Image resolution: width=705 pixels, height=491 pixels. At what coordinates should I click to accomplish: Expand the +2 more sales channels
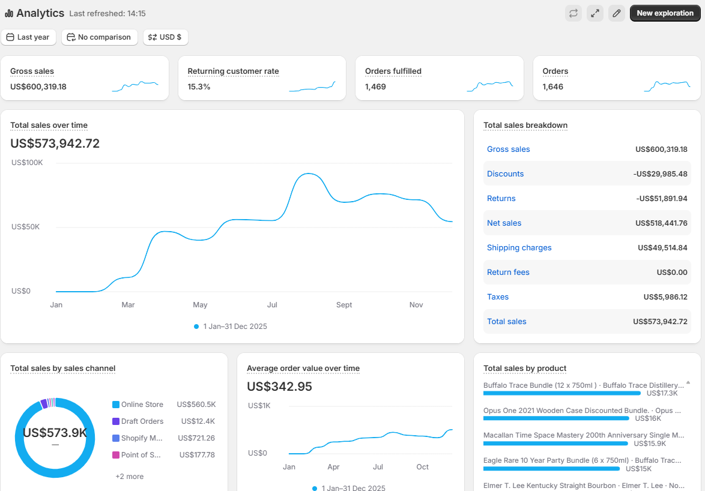pos(130,477)
